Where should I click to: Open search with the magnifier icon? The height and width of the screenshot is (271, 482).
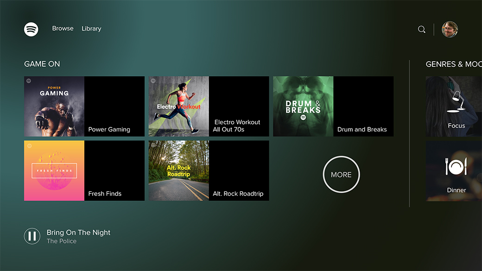pyautogui.click(x=421, y=29)
